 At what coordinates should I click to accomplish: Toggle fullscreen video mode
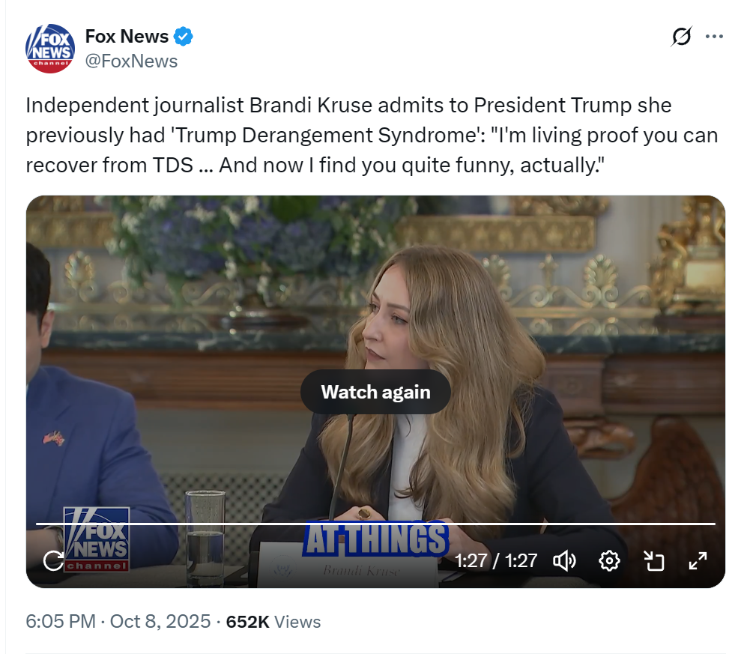click(x=698, y=560)
